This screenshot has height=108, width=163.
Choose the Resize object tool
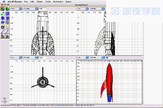coord(3,13)
